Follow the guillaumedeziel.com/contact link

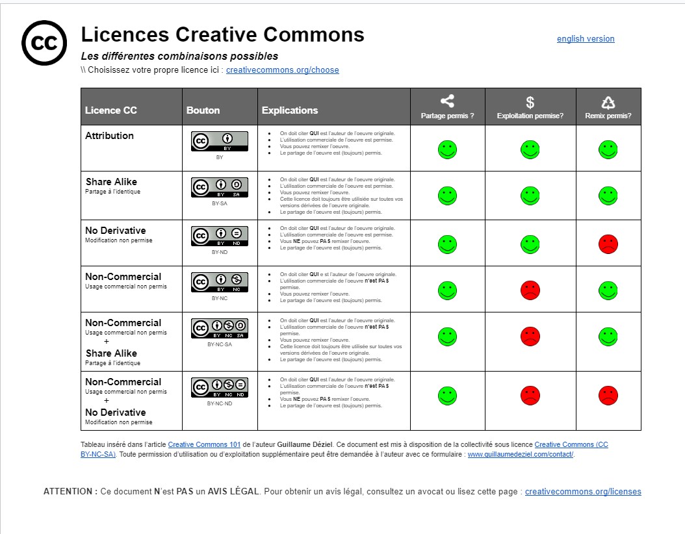tap(520, 454)
